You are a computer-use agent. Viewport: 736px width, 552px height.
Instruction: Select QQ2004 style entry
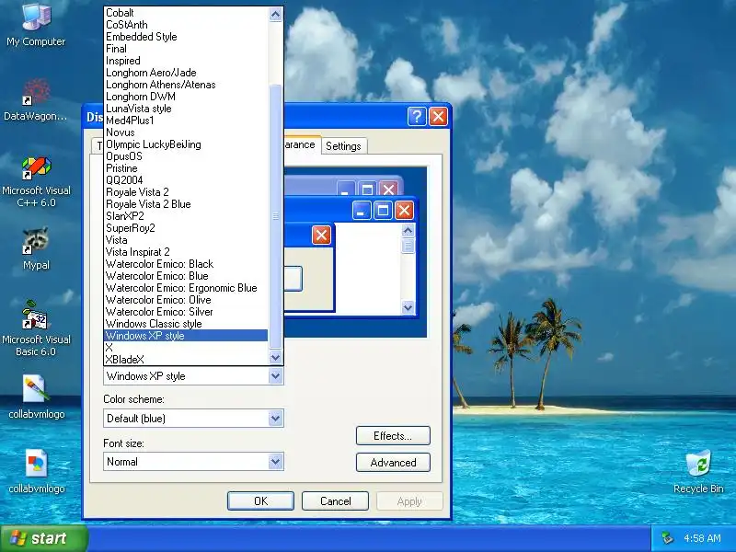pos(186,180)
